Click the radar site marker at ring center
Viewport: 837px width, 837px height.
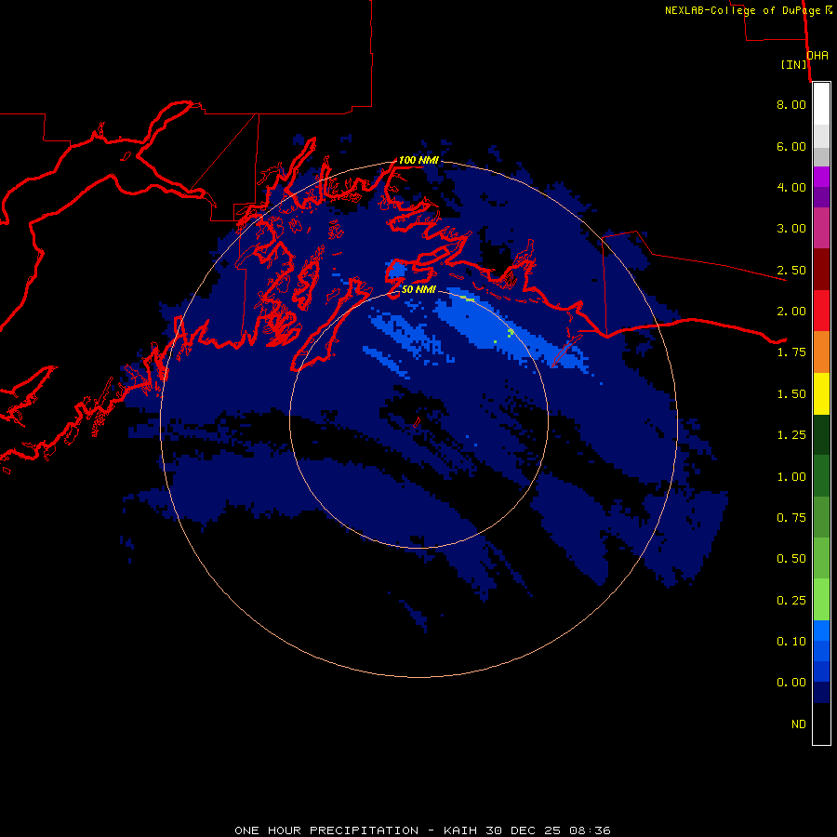tap(417, 421)
